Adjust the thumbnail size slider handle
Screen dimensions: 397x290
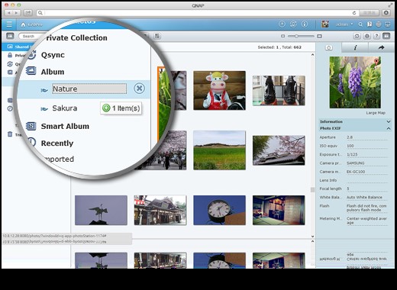tap(296, 36)
